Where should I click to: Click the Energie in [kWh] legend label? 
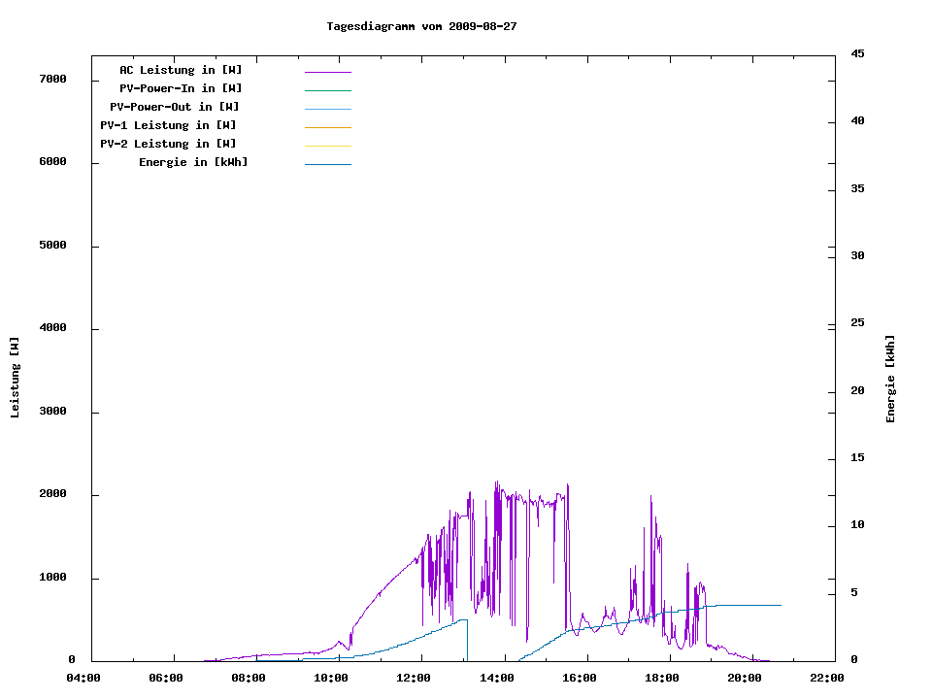click(193, 162)
